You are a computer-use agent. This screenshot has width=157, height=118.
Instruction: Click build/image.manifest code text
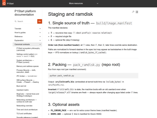(114, 23)
